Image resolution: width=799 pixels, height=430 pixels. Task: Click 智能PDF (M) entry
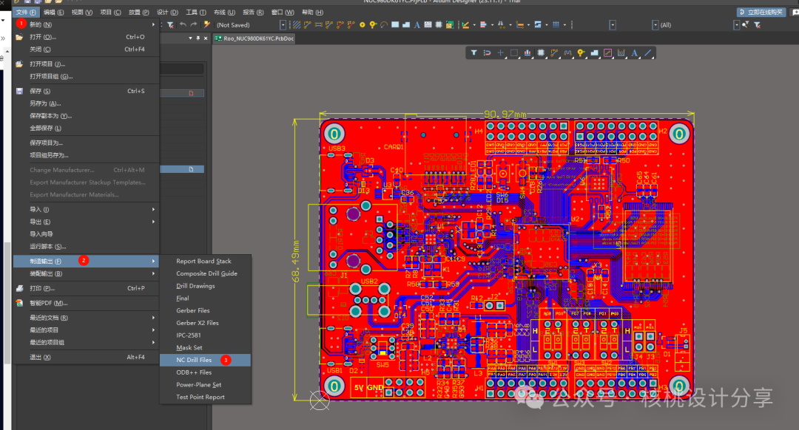coord(86,303)
